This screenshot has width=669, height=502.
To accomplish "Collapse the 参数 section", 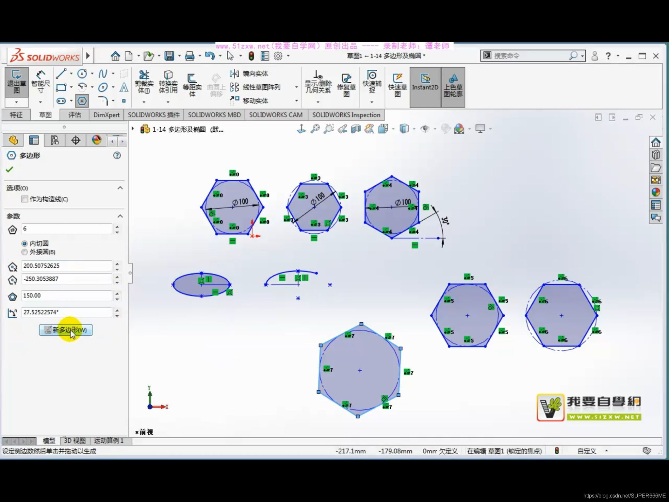I will click(x=120, y=216).
